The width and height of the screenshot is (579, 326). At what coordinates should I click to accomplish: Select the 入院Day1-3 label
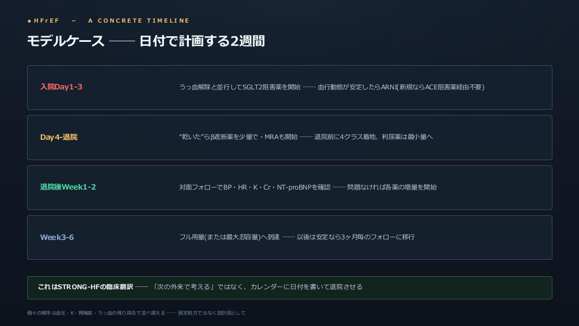tap(61, 87)
